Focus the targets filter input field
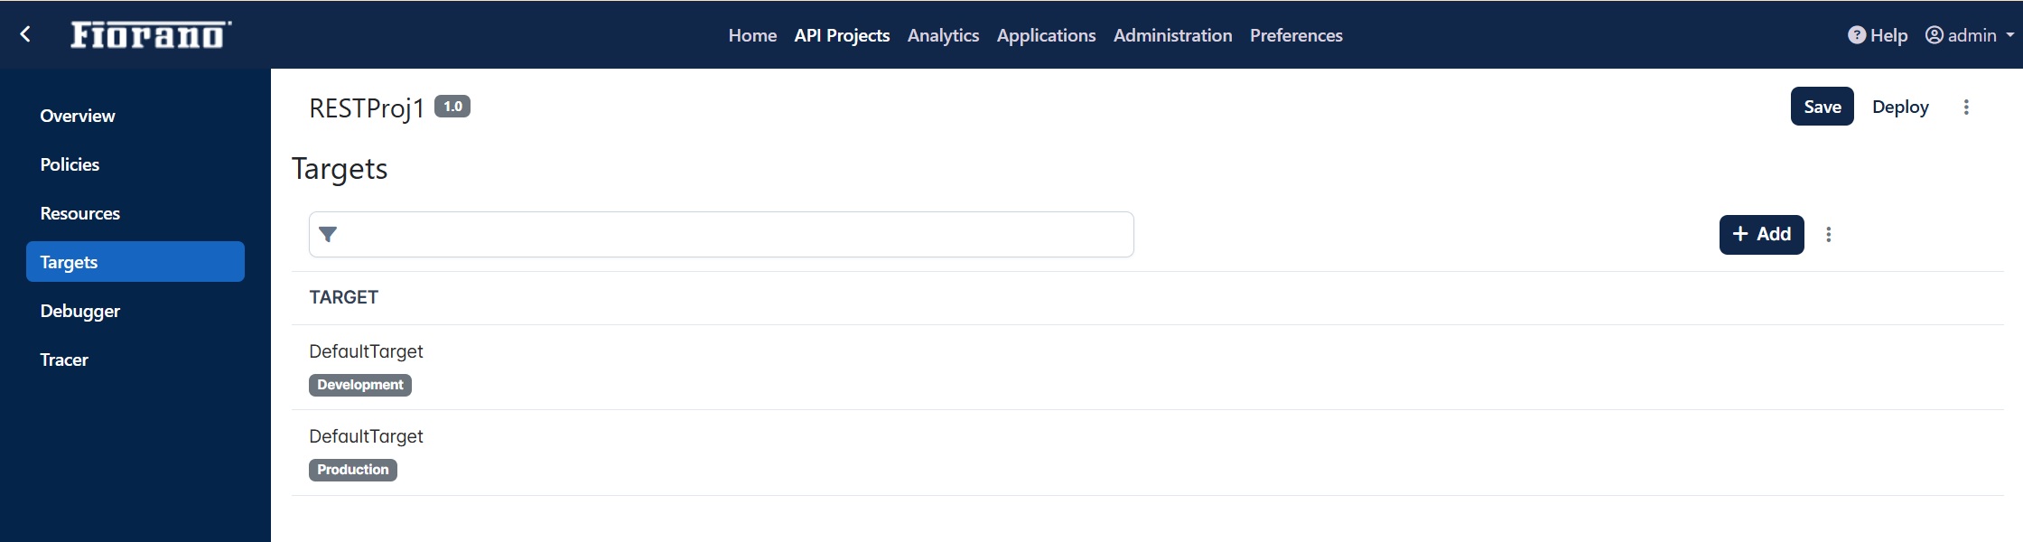This screenshot has height=542, width=2023. point(721,235)
